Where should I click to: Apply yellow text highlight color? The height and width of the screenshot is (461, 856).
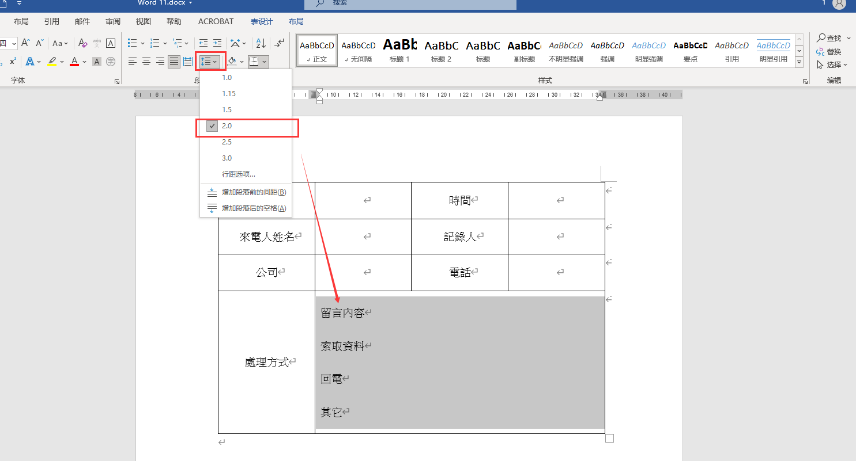52,61
